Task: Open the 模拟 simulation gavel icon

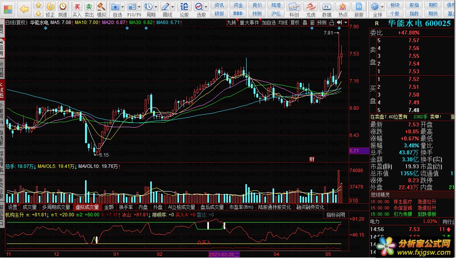Action: pyautogui.click(x=101, y=9)
